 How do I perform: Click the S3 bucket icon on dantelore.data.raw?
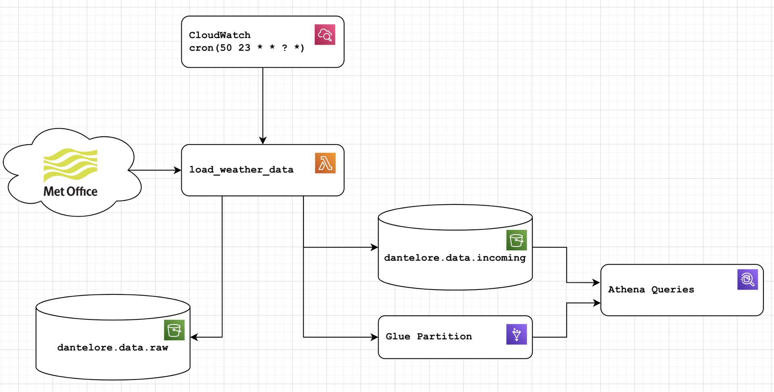tap(174, 330)
